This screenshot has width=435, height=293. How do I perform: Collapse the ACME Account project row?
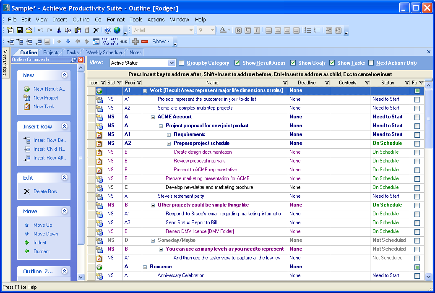[x=153, y=117]
